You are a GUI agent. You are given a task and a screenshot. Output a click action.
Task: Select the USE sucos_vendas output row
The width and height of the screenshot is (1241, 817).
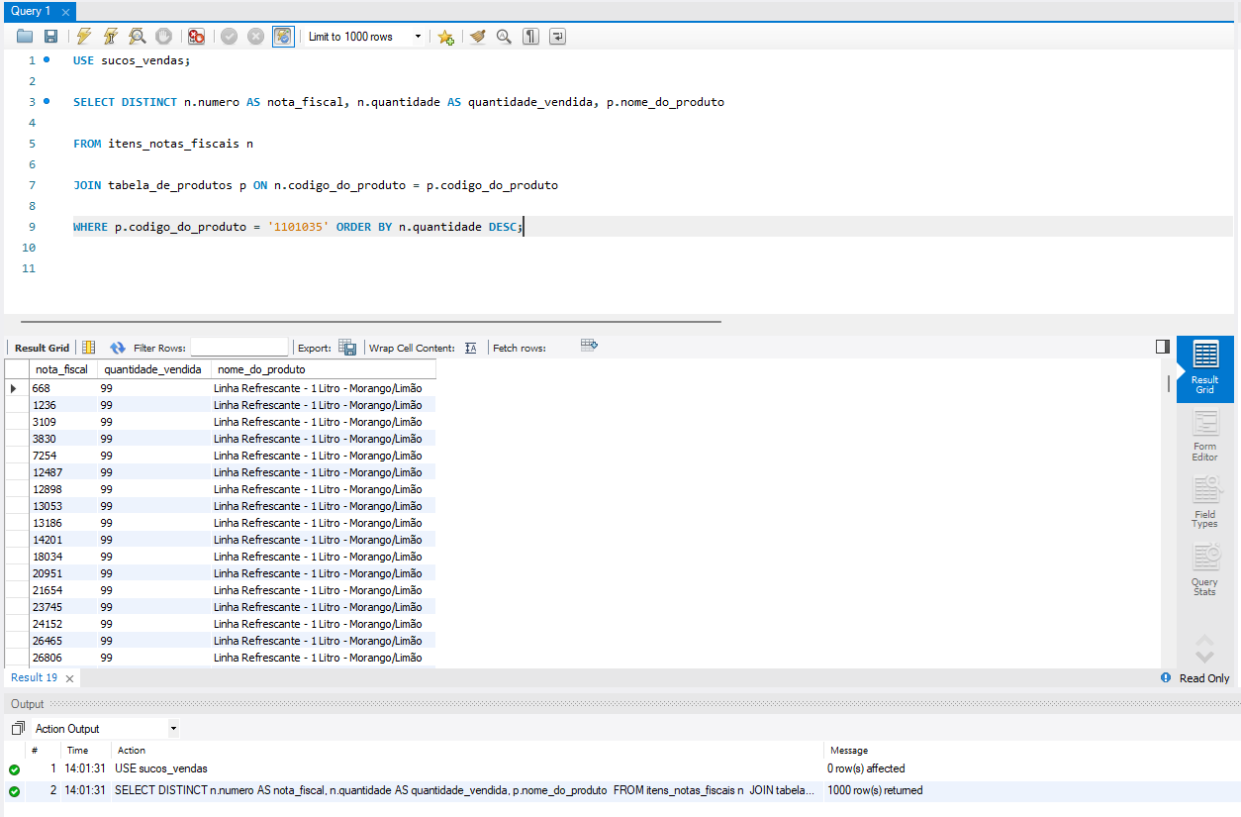pyautogui.click(x=620, y=768)
